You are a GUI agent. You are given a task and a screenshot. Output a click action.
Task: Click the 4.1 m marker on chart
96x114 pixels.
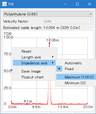click(27, 104)
